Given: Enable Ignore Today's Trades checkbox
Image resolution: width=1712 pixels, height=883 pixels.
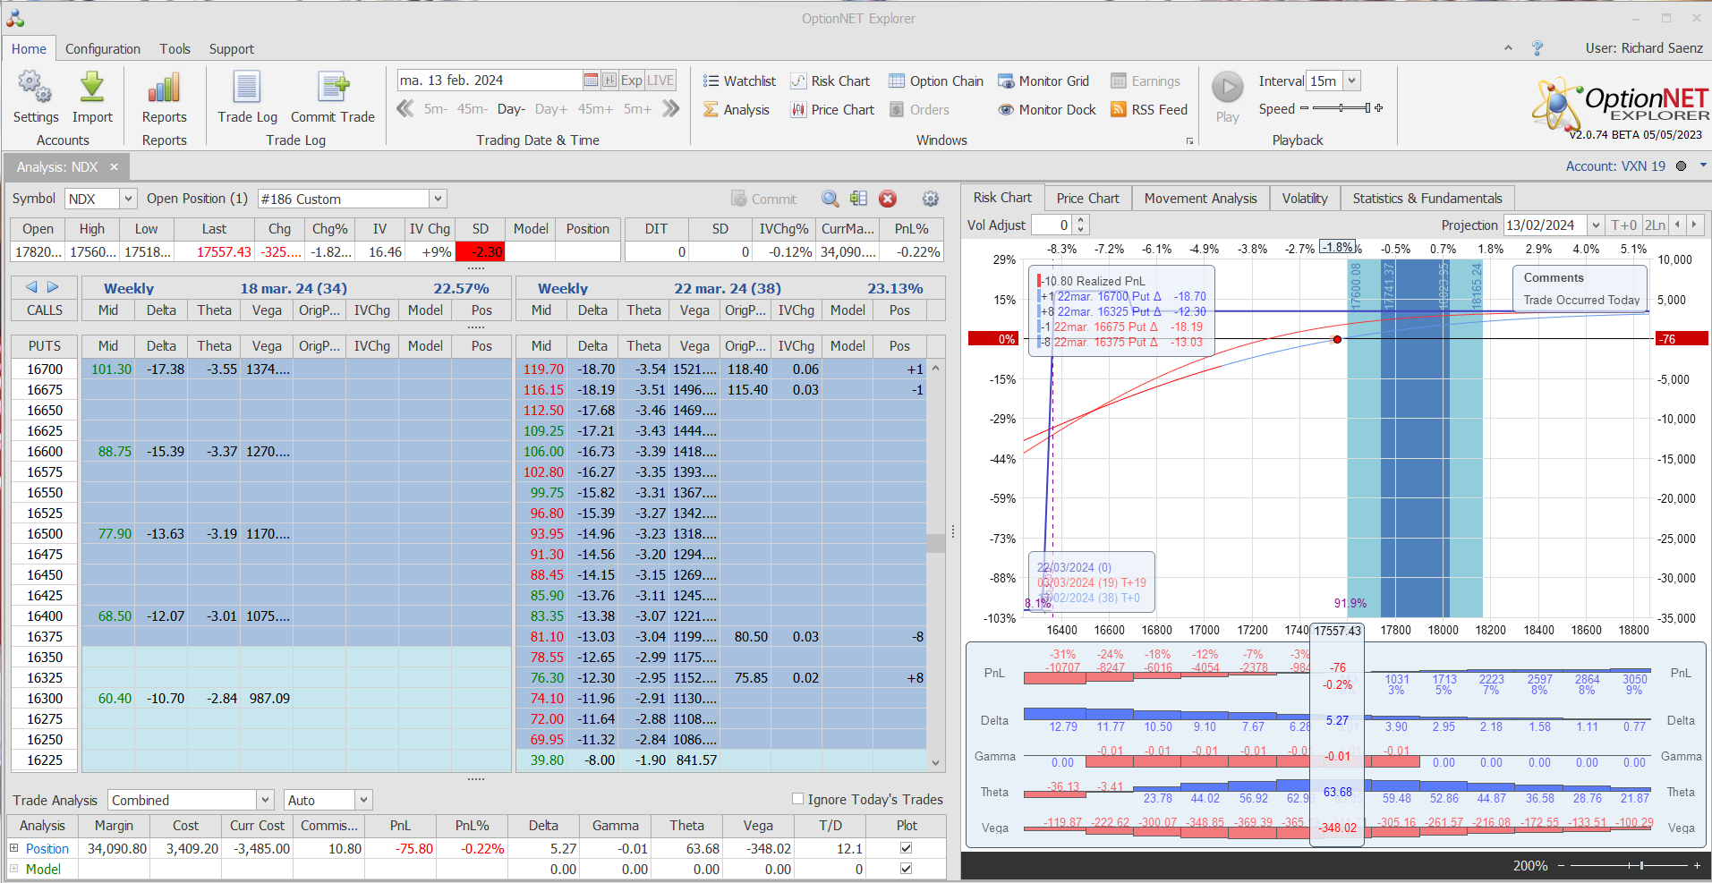Looking at the screenshot, I should (x=797, y=799).
